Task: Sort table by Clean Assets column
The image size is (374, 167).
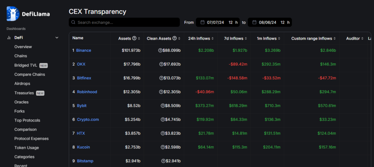Action: tap(179, 39)
